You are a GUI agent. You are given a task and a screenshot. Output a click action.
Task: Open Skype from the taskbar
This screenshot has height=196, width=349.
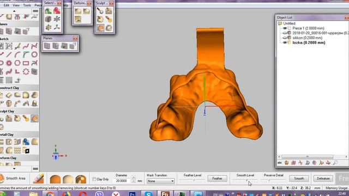pyautogui.click(x=148, y=194)
